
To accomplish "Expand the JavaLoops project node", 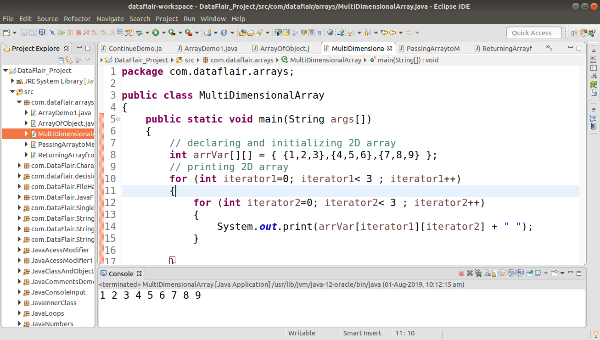I will coord(19,313).
